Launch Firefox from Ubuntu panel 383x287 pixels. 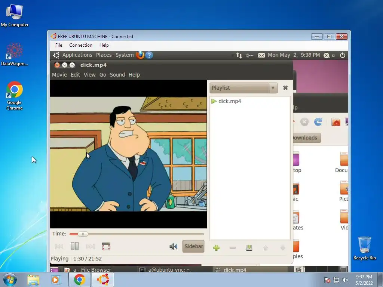click(x=140, y=55)
